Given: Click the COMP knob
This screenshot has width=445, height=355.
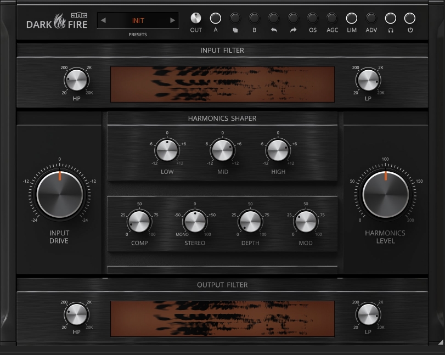Looking at the screenshot, I should (139, 221).
